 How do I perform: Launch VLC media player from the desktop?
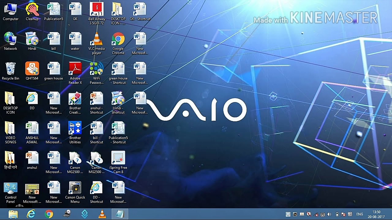coord(96,44)
